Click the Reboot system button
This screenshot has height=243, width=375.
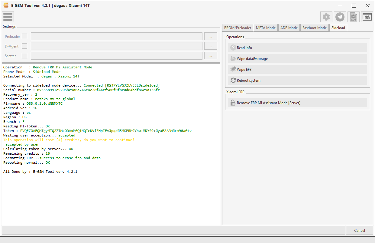pyautogui.click(x=298, y=80)
